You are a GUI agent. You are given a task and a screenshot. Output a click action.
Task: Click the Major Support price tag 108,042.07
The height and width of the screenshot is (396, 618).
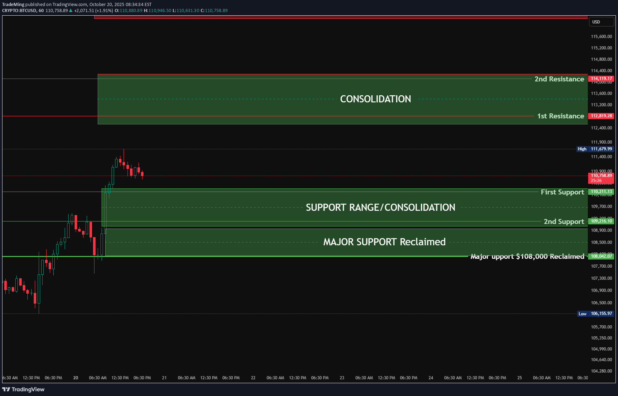click(601, 256)
